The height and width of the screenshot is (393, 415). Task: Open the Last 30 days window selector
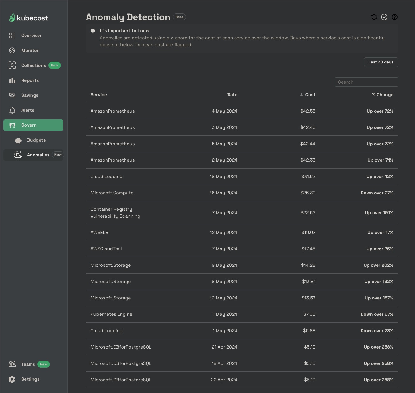[381, 62]
